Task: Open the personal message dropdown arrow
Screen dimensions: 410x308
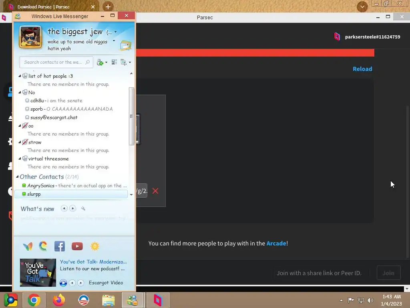Action: coord(114,41)
